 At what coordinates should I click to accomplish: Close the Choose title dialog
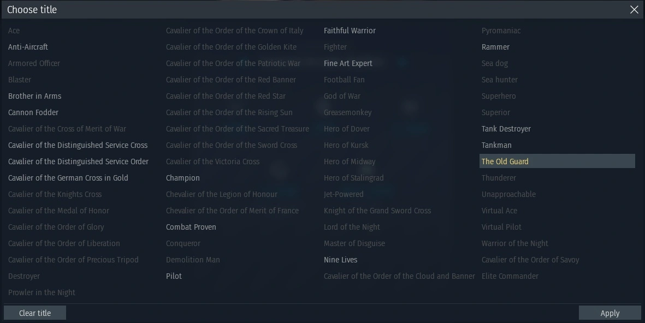pyautogui.click(x=634, y=10)
